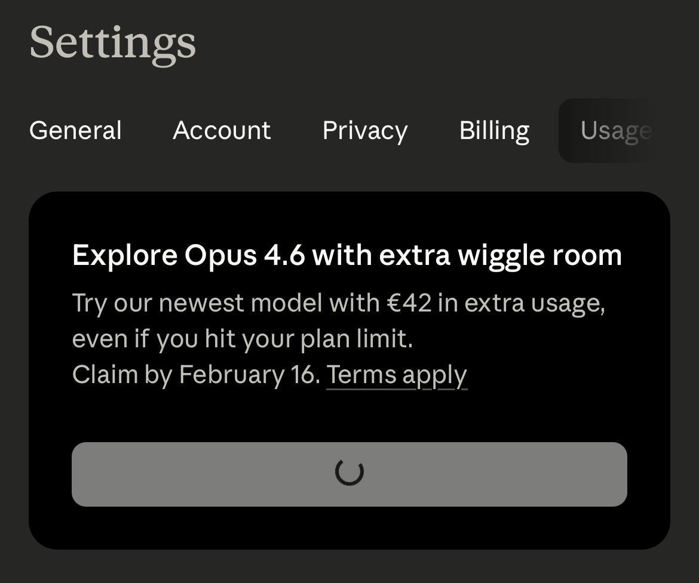699x583 pixels.
Task: Click 'Try our newest model' sentence start
Action: pos(158,303)
